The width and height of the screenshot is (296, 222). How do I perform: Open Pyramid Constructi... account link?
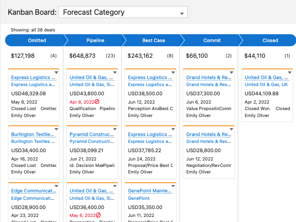[92, 142]
